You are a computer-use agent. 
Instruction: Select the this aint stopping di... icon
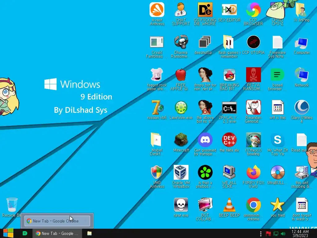(x=302, y=172)
